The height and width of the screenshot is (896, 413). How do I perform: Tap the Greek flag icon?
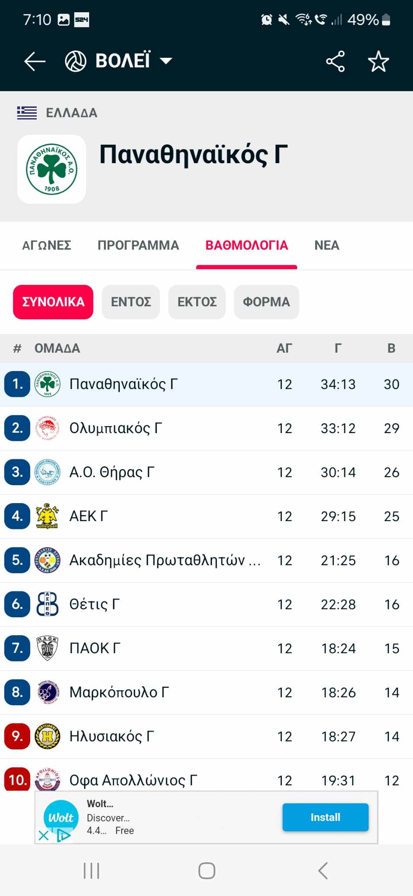coord(27,113)
